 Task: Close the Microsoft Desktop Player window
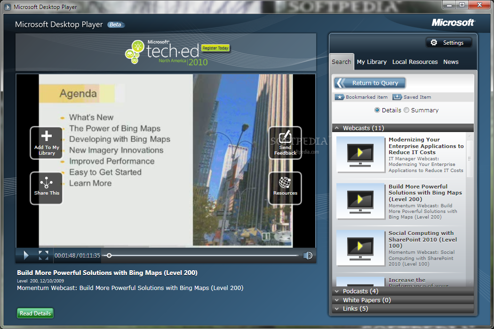coord(479,5)
